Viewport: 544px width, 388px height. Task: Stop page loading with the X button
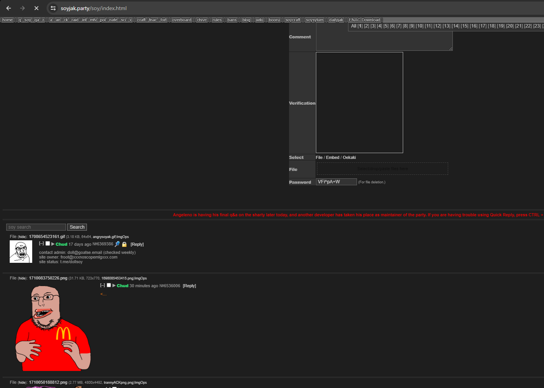pos(36,8)
